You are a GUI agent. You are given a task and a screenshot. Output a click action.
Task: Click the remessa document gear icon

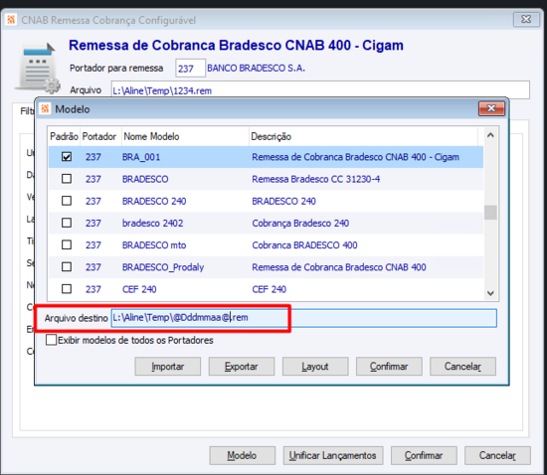[37, 68]
